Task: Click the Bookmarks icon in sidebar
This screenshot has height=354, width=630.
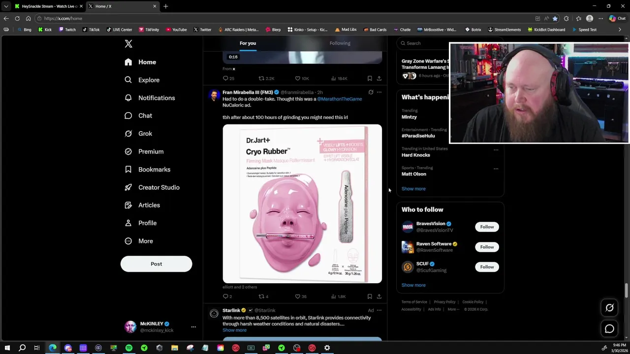Action: point(128,169)
